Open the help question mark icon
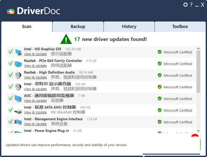The image size is (207, 157). click(191, 5)
